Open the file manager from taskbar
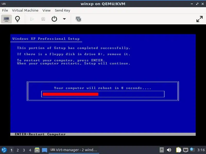Image resolution: width=206 pixels, height=154 pixels. pyautogui.click(x=37, y=150)
